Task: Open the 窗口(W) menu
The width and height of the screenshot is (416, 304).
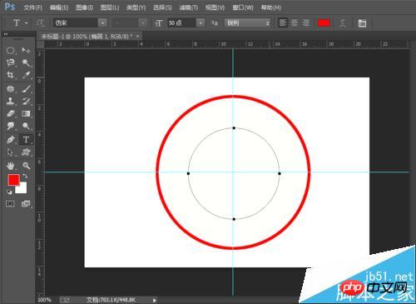Action: tap(243, 7)
